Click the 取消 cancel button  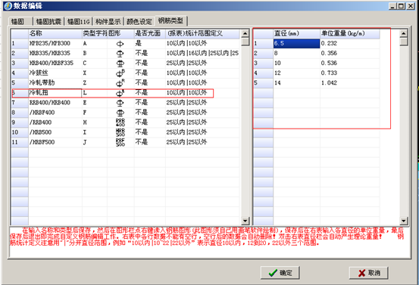pos(368,273)
